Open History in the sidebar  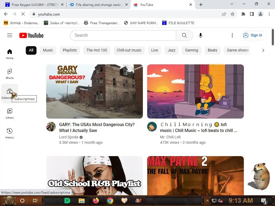10,133
